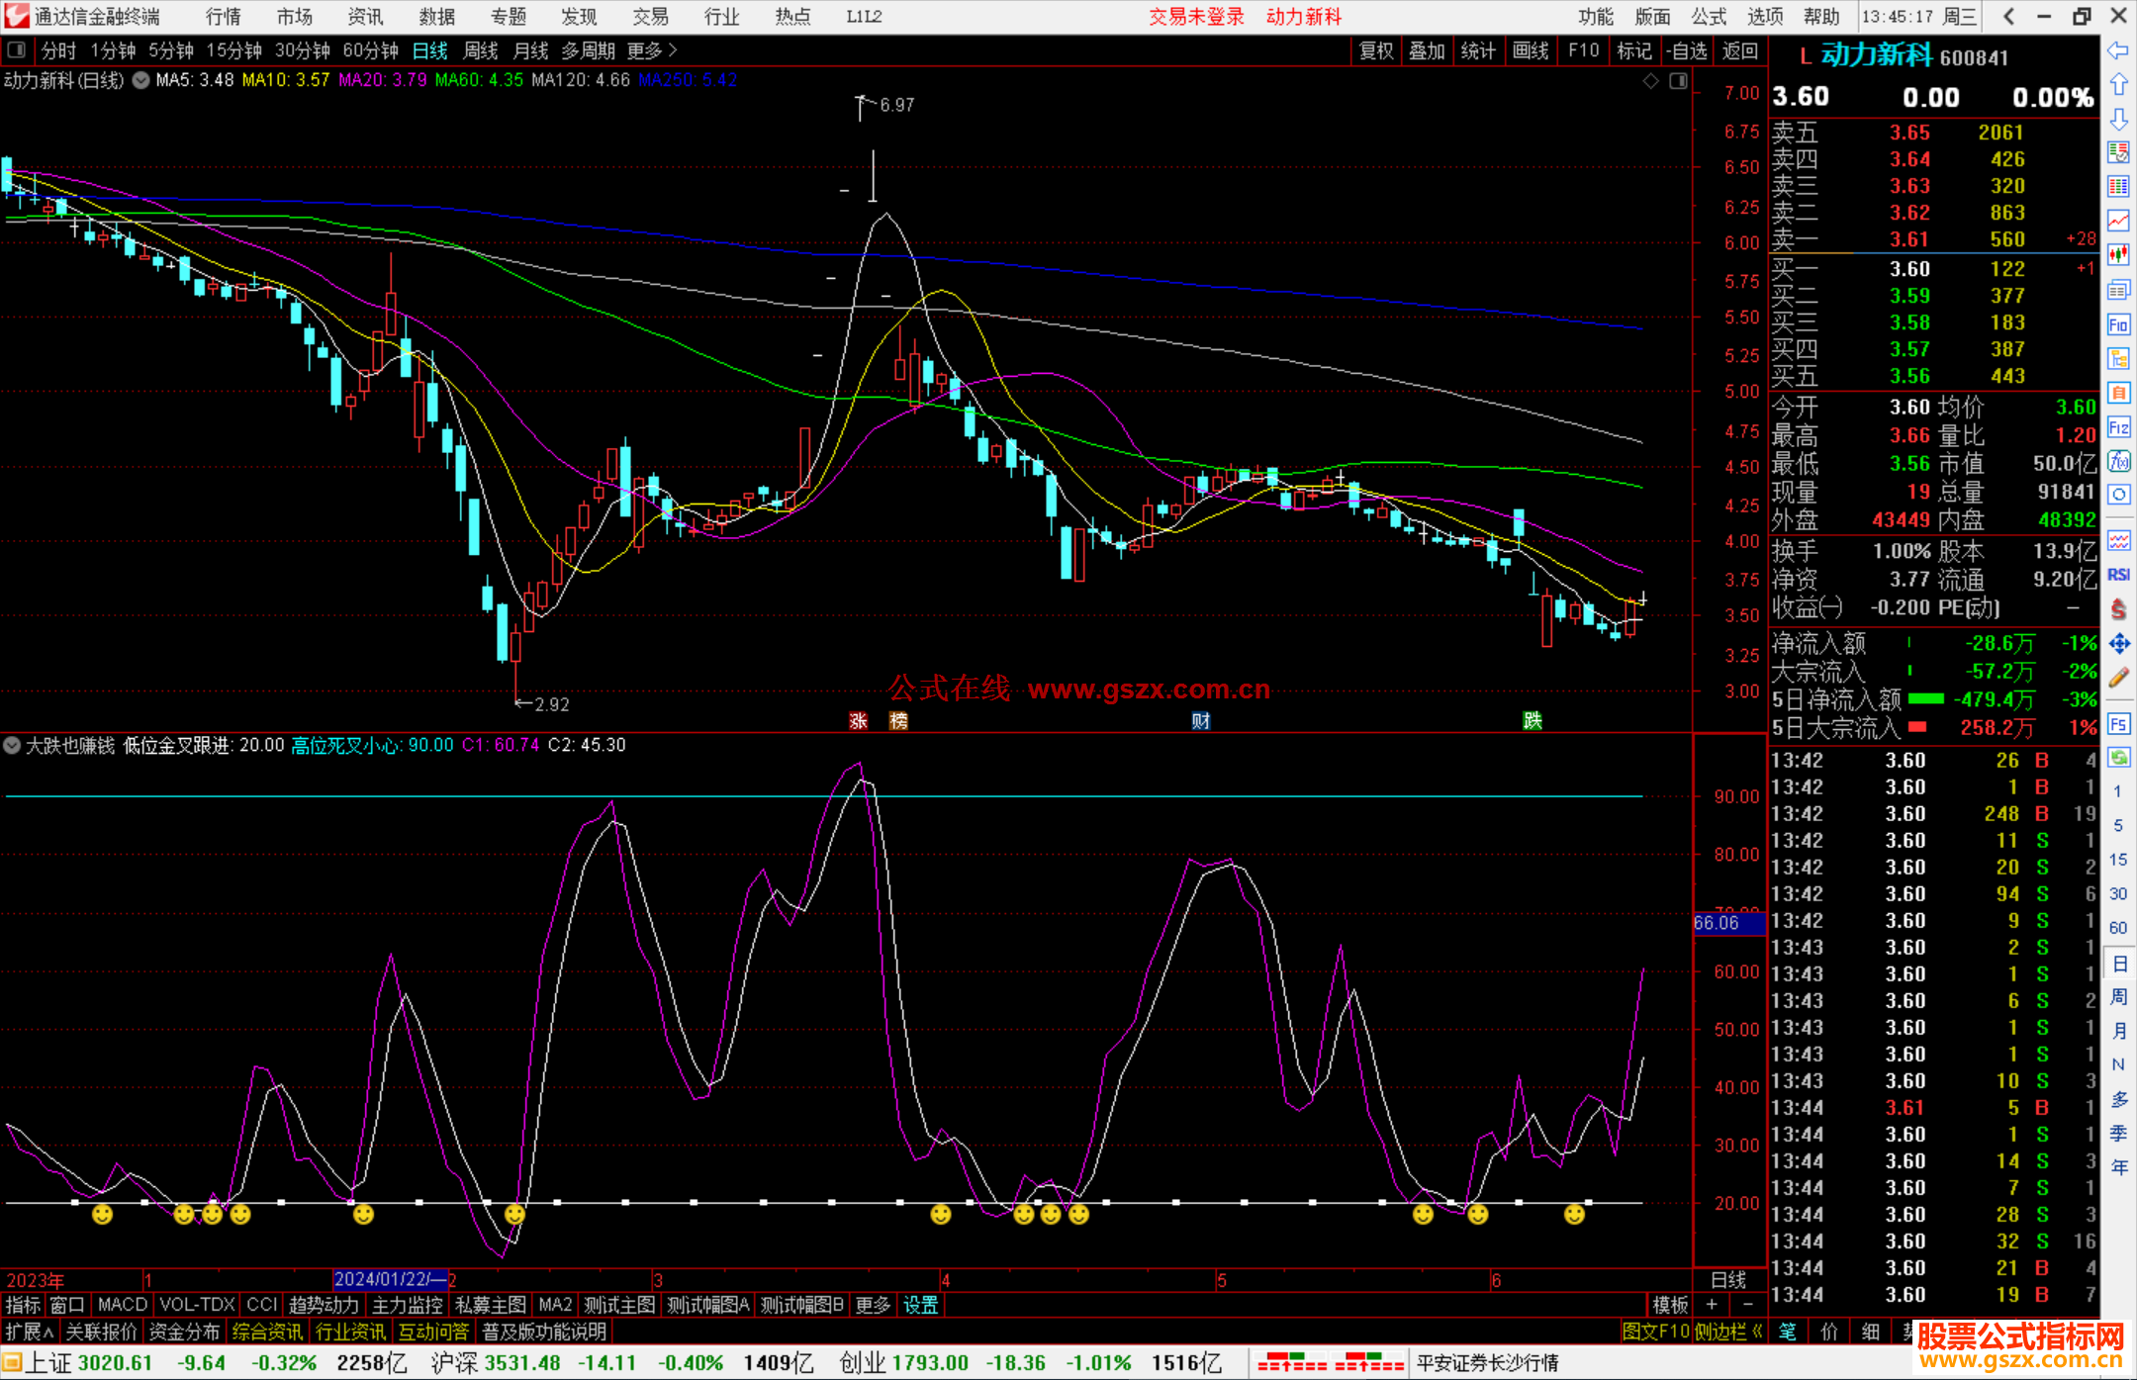Open the 行情 menu
The image size is (2137, 1380).
click(224, 16)
